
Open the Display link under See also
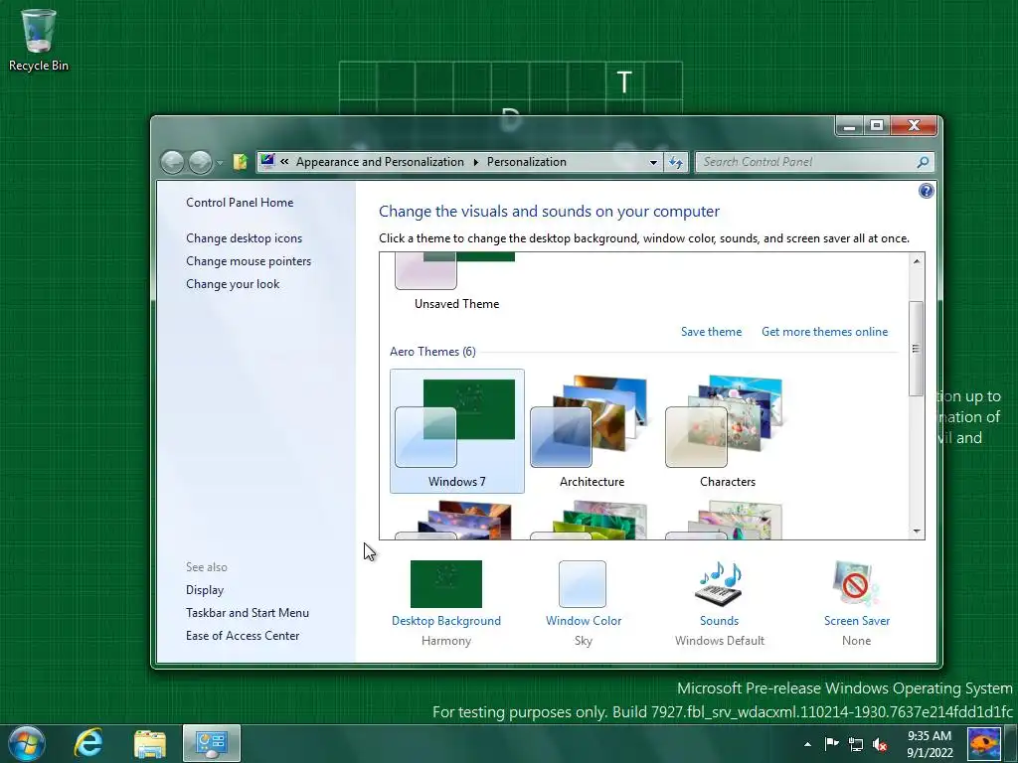tap(205, 590)
